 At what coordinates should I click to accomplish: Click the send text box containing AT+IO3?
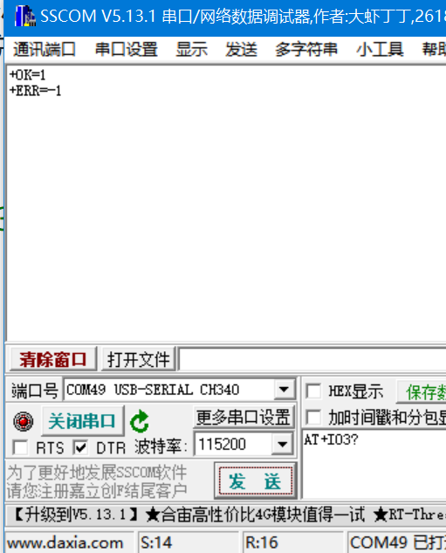[x=374, y=464]
